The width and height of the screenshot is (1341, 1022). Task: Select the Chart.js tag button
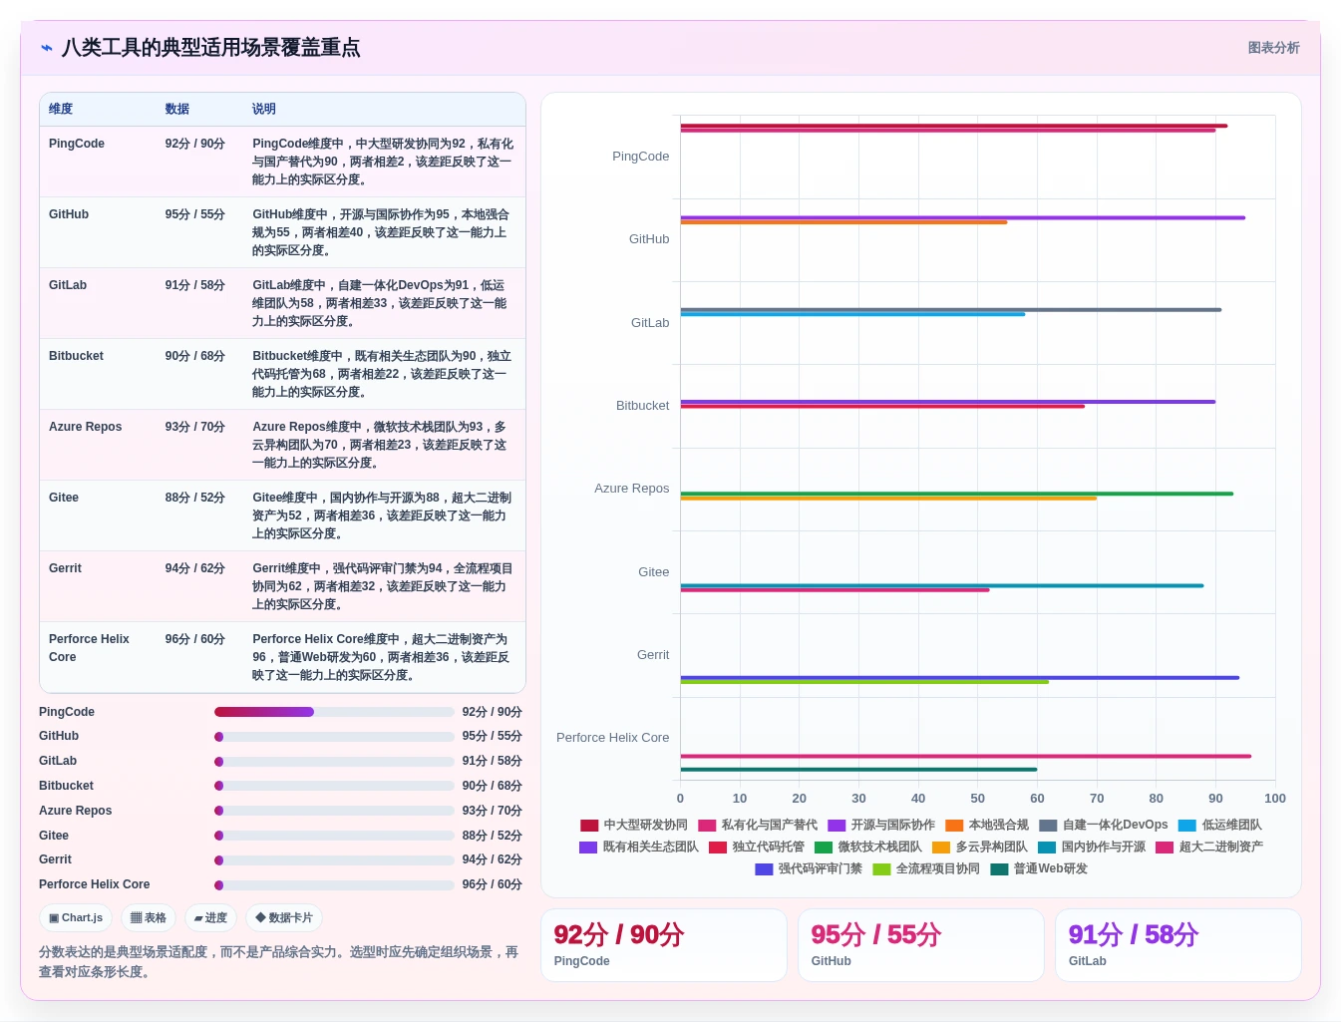pyautogui.click(x=77, y=918)
